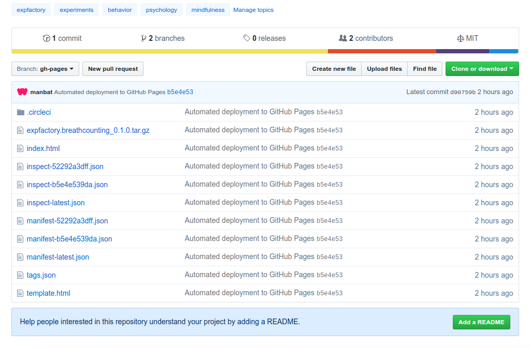Click the commit history clock icon

46,38
